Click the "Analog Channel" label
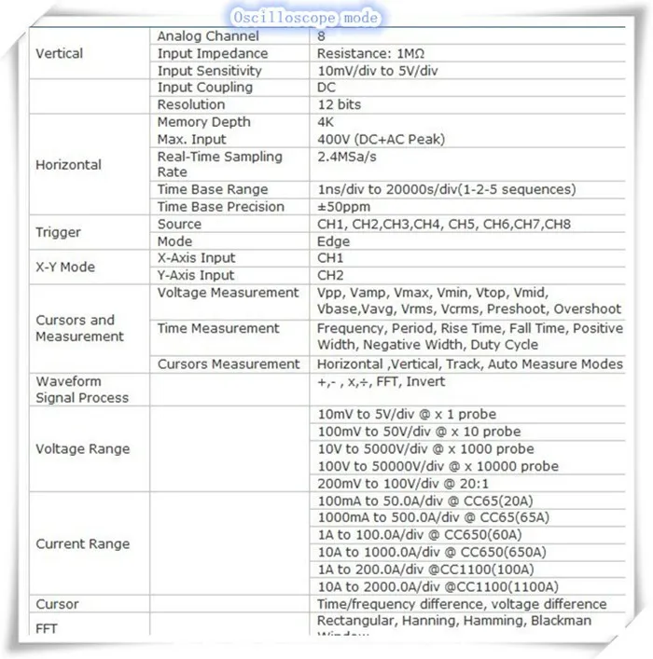This screenshot has width=653, height=659. coord(208,36)
